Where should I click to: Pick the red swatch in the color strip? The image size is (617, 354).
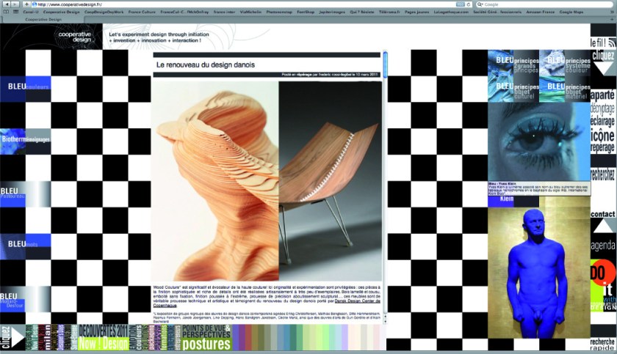248,337
